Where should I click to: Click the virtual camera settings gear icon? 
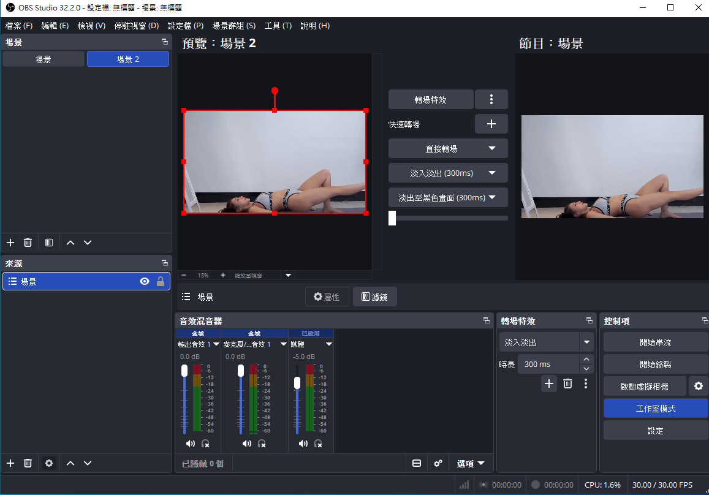699,386
